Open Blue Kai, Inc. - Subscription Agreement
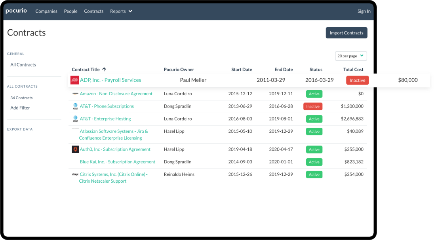The height and width of the screenshot is (240, 434). [118, 162]
